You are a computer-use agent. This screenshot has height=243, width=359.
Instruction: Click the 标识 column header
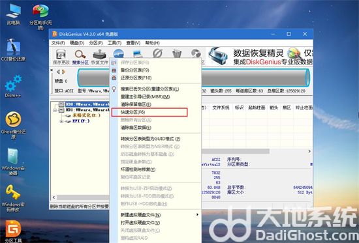[x=239, y=107]
